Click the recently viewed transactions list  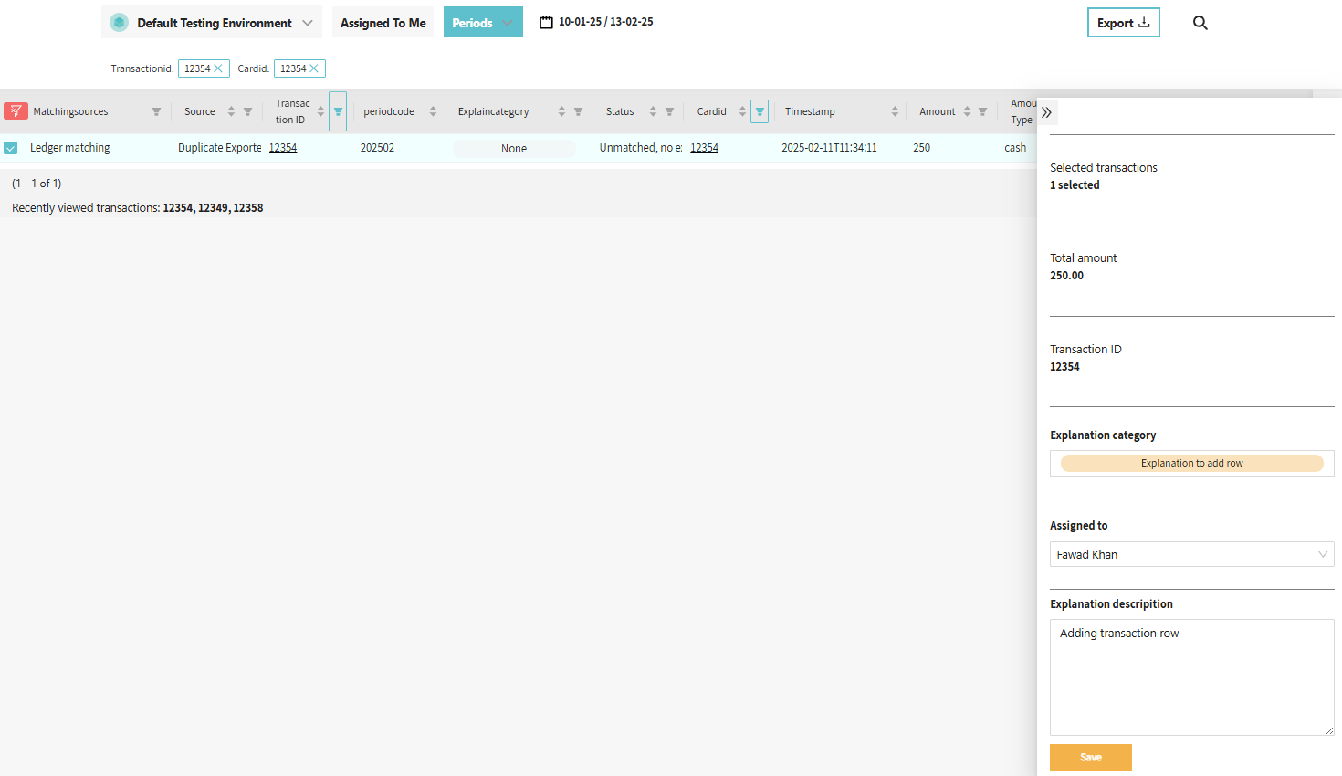(213, 208)
